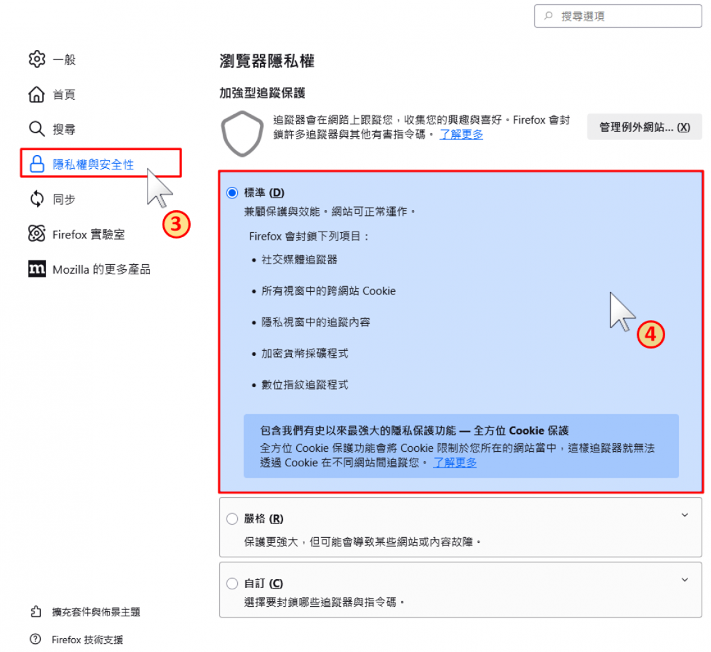Image resolution: width=711 pixels, height=652 pixels.
Task: Open 擴充套件與佈景主題 link
Action: coord(85,612)
